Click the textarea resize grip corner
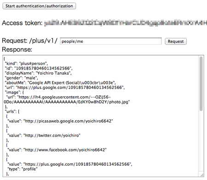This screenshot has height=180, width=207. pyautogui.click(x=202, y=175)
